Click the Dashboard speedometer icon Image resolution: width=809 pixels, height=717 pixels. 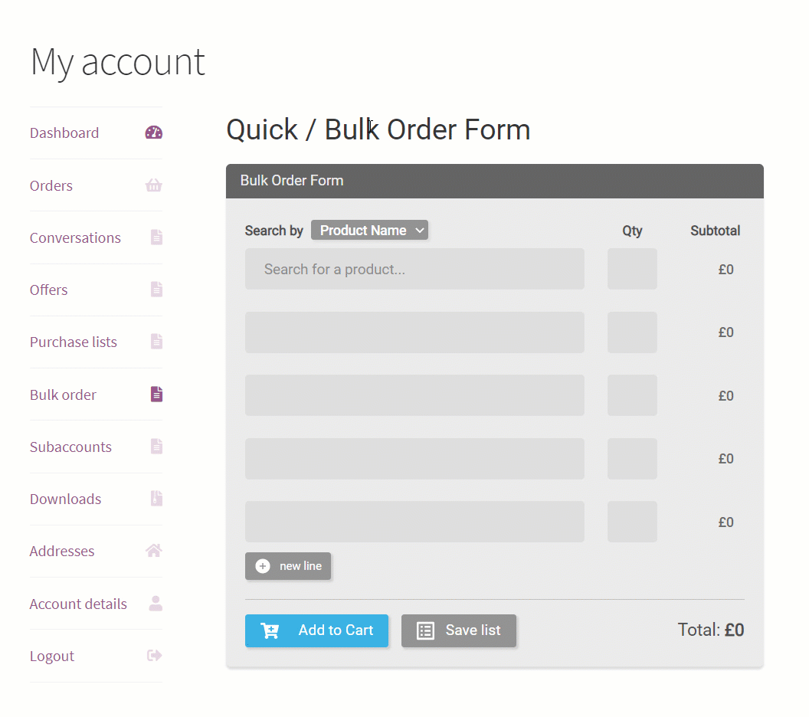[x=154, y=133]
